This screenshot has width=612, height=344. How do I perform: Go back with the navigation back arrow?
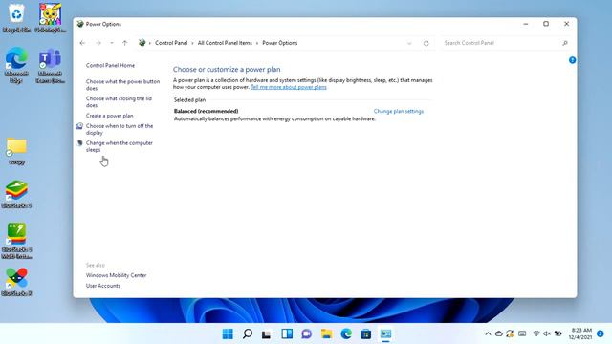click(82, 43)
